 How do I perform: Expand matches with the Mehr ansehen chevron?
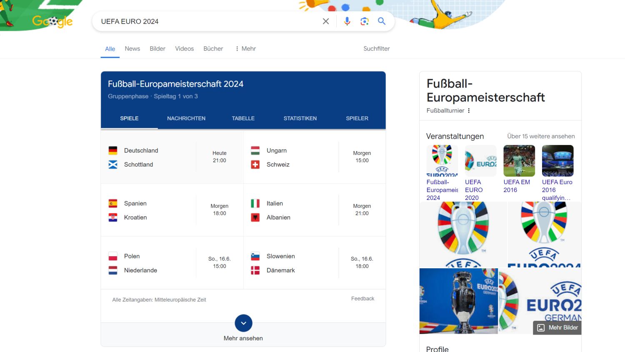tap(243, 323)
